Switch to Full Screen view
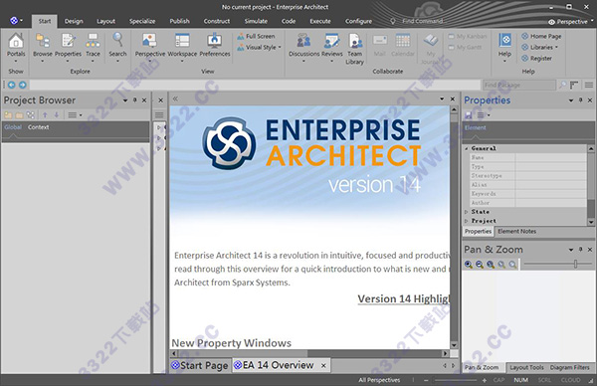 [x=256, y=36]
